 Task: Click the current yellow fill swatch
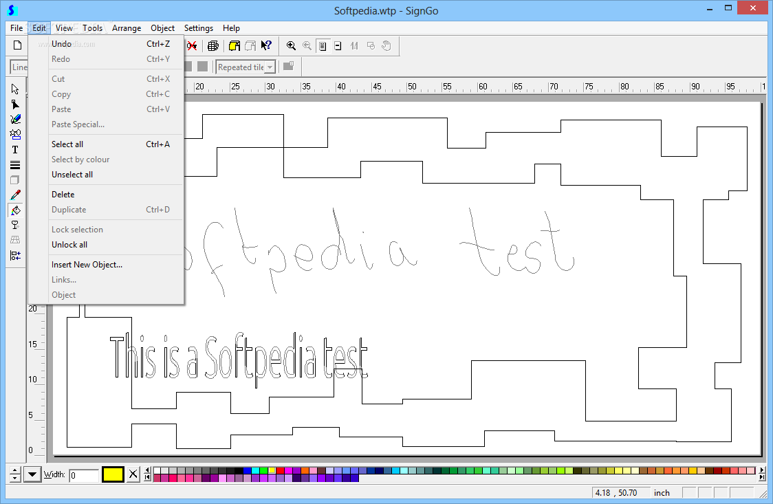point(112,474)
